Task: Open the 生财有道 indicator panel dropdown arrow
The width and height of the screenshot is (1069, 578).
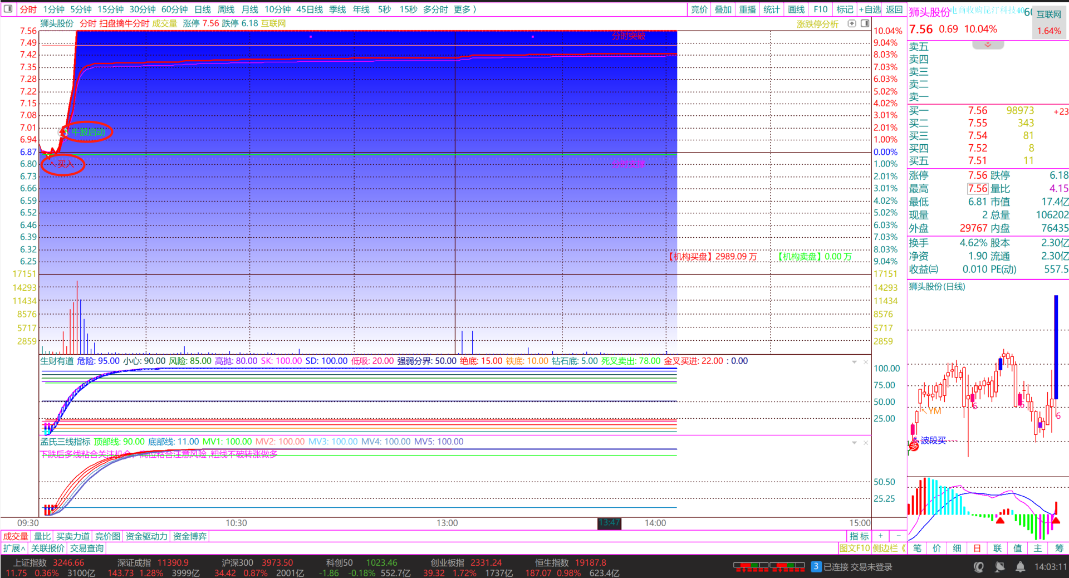Action: click(854, 362)
